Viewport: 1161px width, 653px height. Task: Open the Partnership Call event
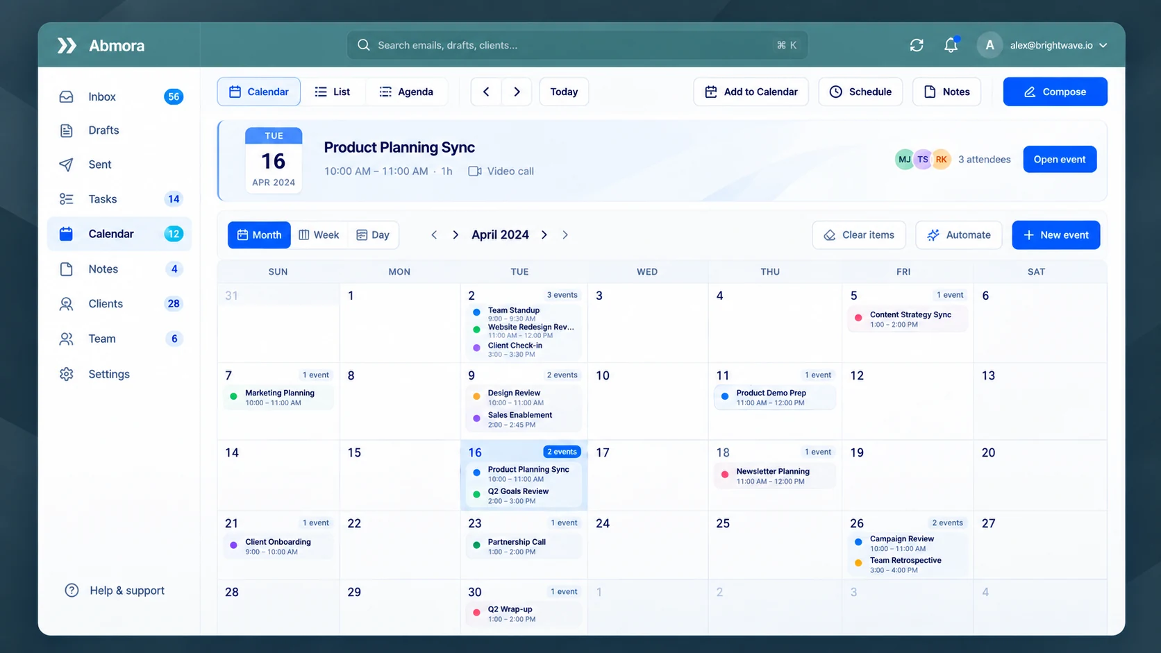coord(524,547)
